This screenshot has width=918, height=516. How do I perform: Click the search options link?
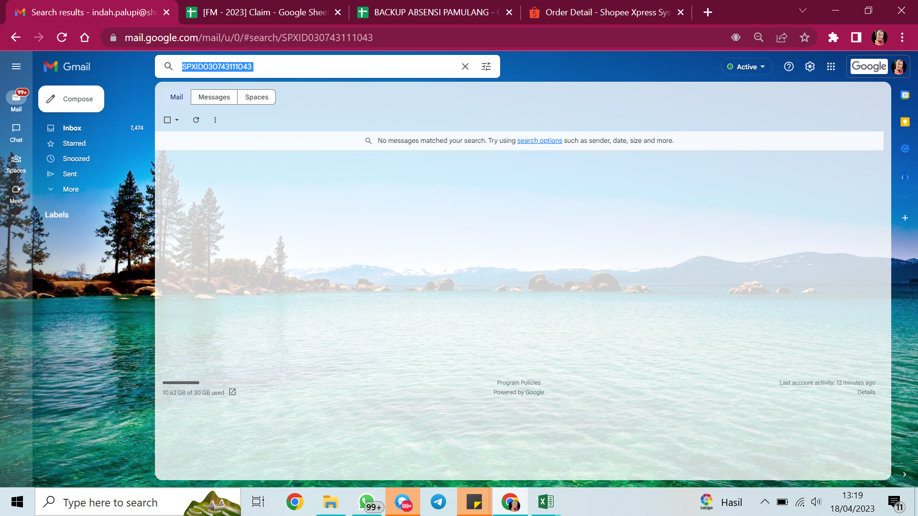539,140
